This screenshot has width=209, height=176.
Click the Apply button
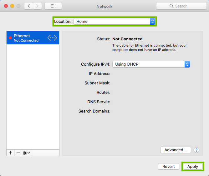193,166
